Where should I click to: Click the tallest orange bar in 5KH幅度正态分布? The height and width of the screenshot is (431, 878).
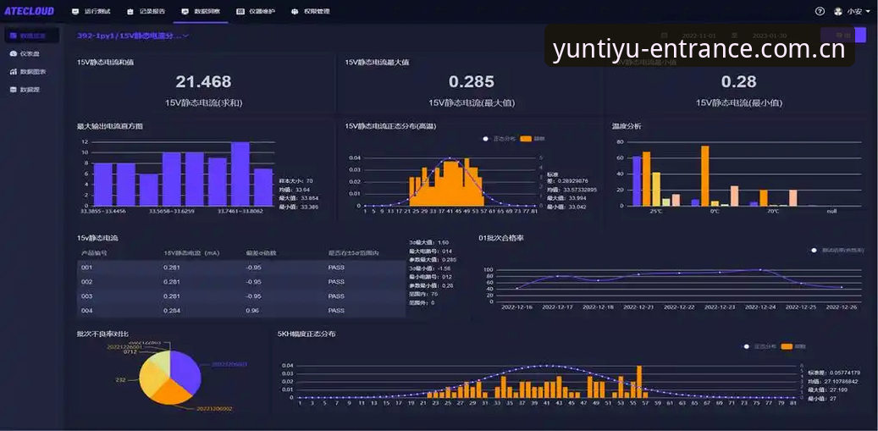pos(639,382)
